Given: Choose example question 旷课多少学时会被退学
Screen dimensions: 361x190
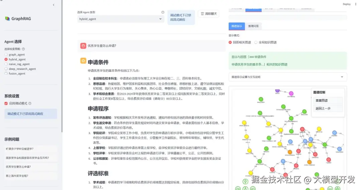Looking at the screenshot, I should [x=31, y=149].
